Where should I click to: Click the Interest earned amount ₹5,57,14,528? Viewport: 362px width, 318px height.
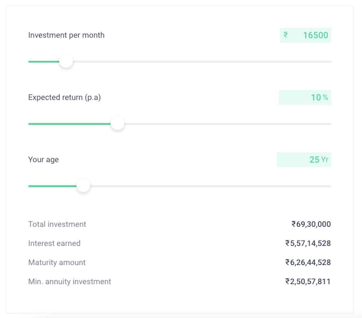(308, 243)
